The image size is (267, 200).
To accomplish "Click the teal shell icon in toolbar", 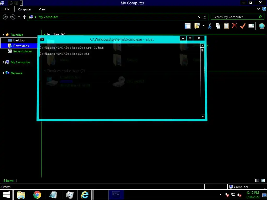I will click(262, 26).
